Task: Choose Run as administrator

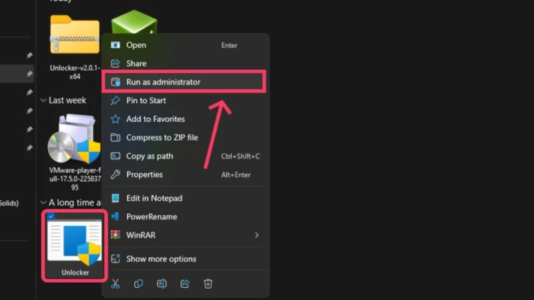Action: pos(163,82)
